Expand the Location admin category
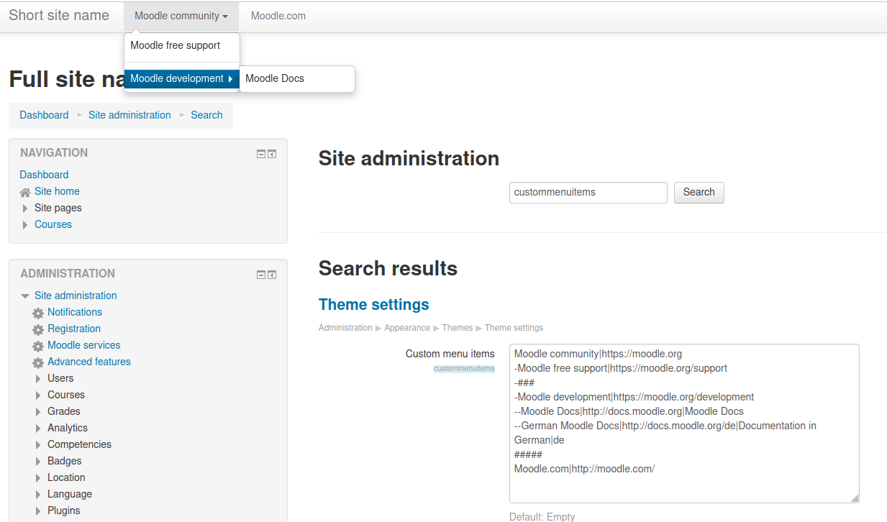This screenshot has width=887, height=522. pos(38,478)
